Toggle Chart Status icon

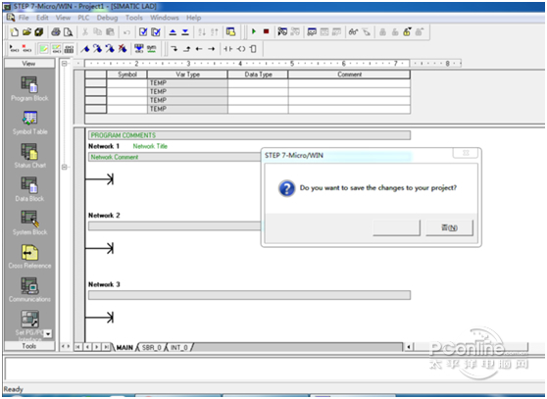pyautogui.click(x=312, y=32)
